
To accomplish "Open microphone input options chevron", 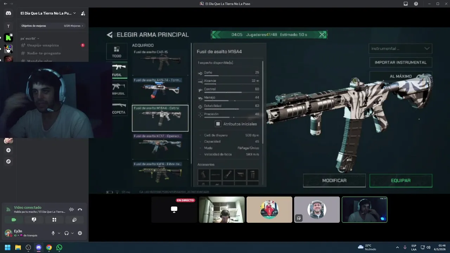I will [x=59, y=233].
